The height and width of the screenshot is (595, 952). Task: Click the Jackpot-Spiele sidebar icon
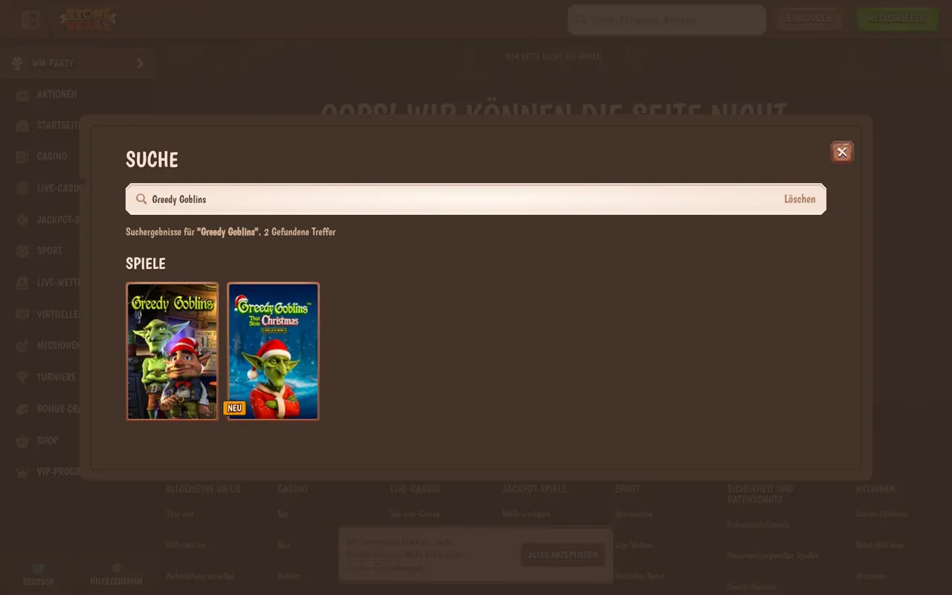[x=22, y=220]
